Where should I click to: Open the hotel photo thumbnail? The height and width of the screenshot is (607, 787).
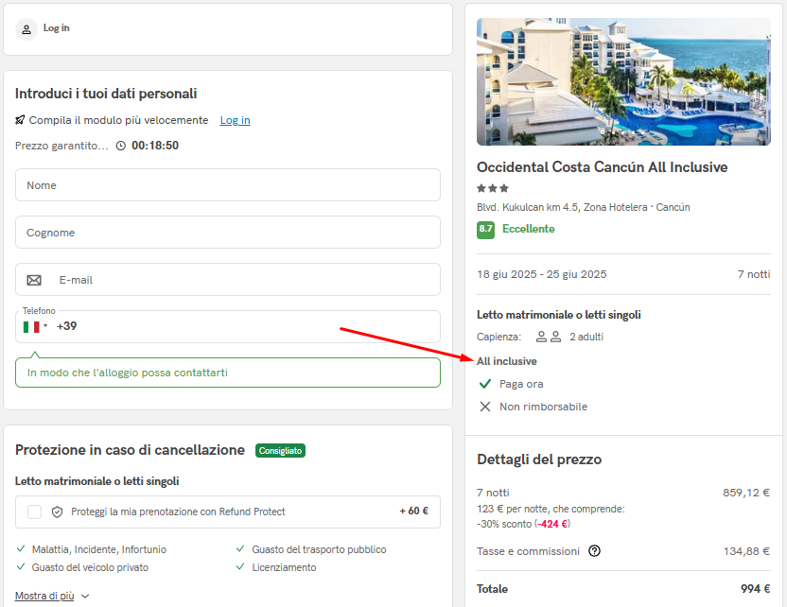coord(623,81)
